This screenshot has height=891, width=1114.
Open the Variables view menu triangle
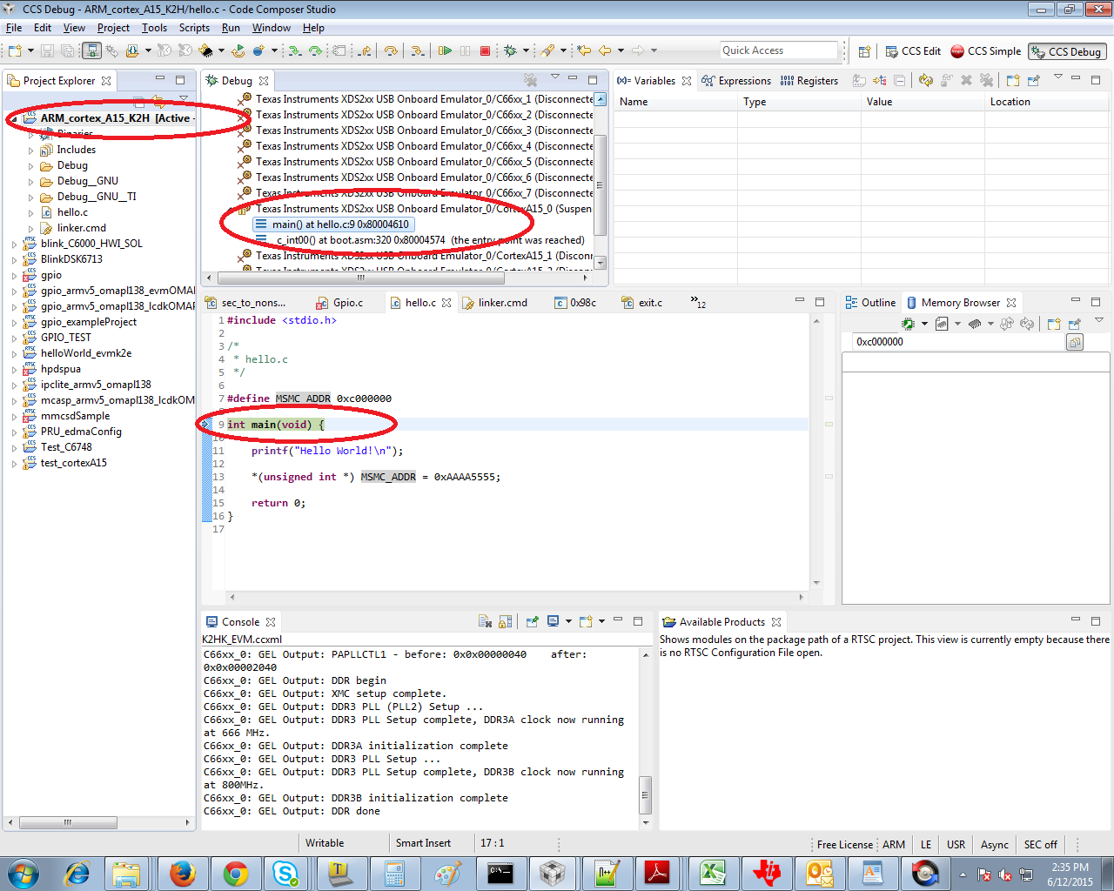pos(1058,77)
